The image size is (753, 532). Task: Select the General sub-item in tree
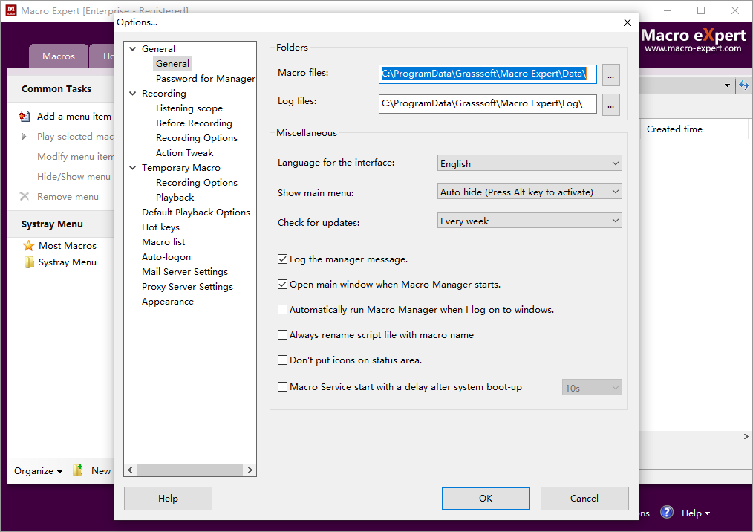click(172, 63)
